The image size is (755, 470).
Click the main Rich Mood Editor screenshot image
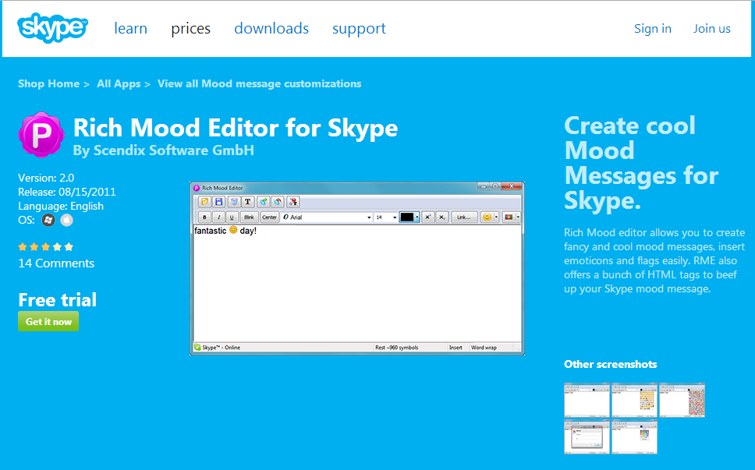coord(356,268)
